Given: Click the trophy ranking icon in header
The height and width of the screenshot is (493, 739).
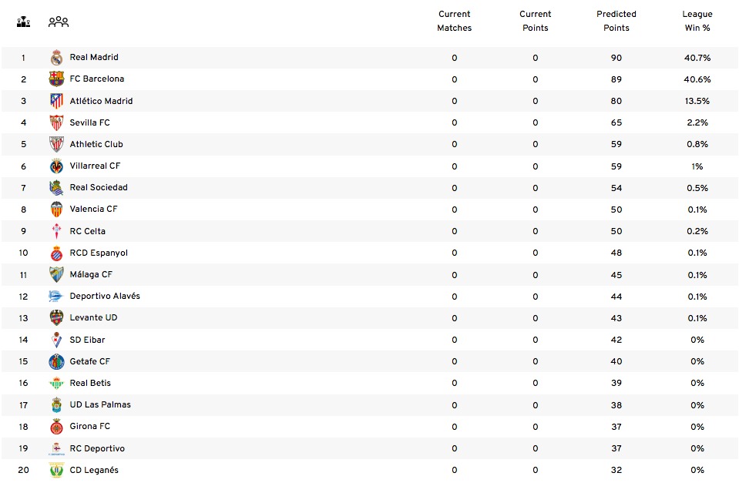Looking at the screenshot, I should pyautogui.click(x=23, y=22).
